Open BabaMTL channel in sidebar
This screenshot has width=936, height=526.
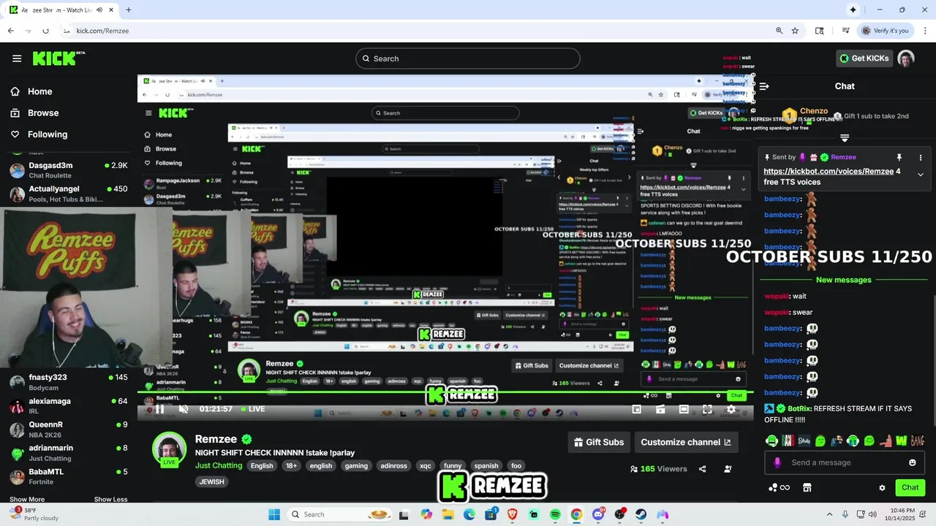pos(69,476)
